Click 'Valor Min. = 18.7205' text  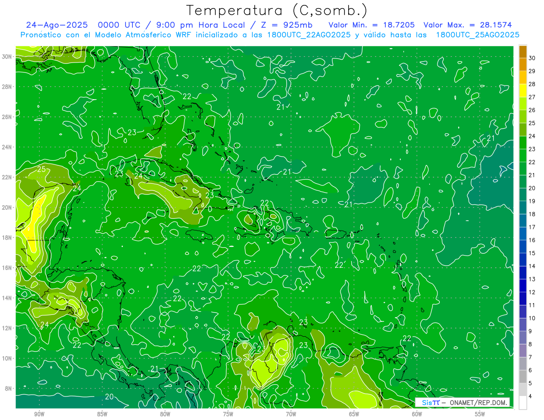[371, 25]
